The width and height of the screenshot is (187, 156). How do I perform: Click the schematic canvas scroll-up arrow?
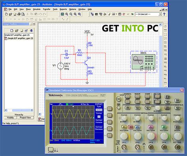tap(161, 24)
